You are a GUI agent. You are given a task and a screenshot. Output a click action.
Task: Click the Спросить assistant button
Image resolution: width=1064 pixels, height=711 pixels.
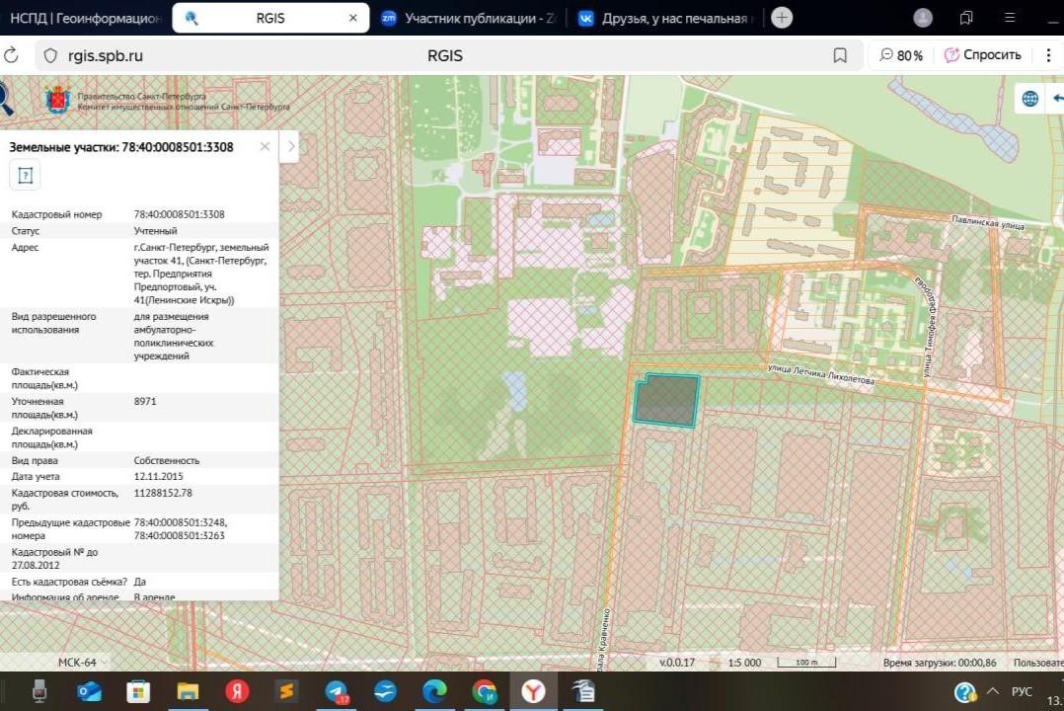[x=982, y=56]
